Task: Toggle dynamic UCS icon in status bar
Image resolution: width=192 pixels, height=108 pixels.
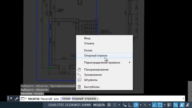Action: [176, 105]
